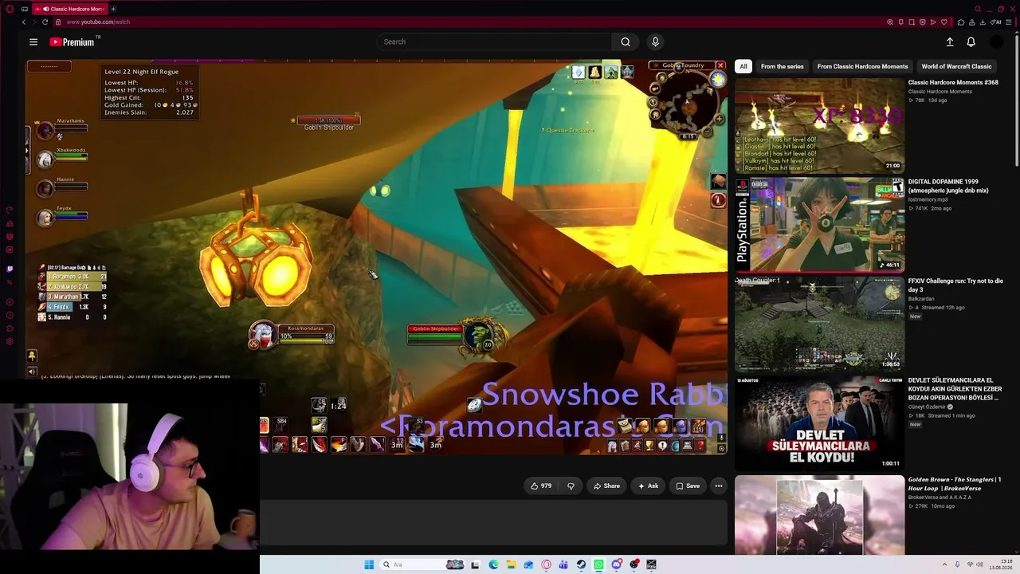This screenshot has height=574, width=1020.
Task: Dislike the video
Action: [x=571, y=486]
